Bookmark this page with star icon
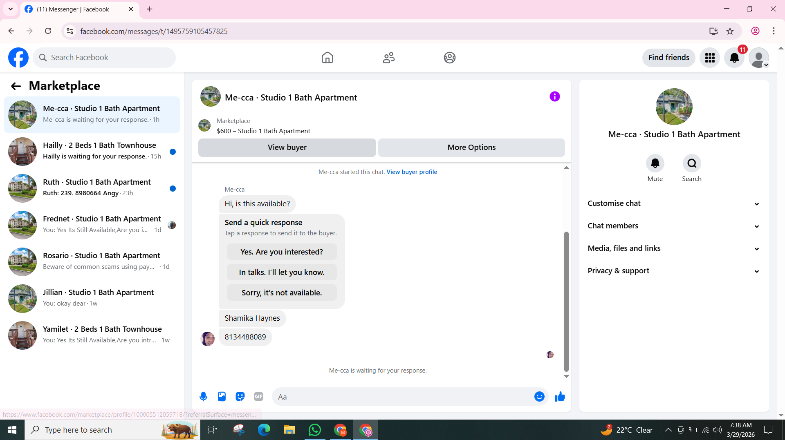 [730, 31]
